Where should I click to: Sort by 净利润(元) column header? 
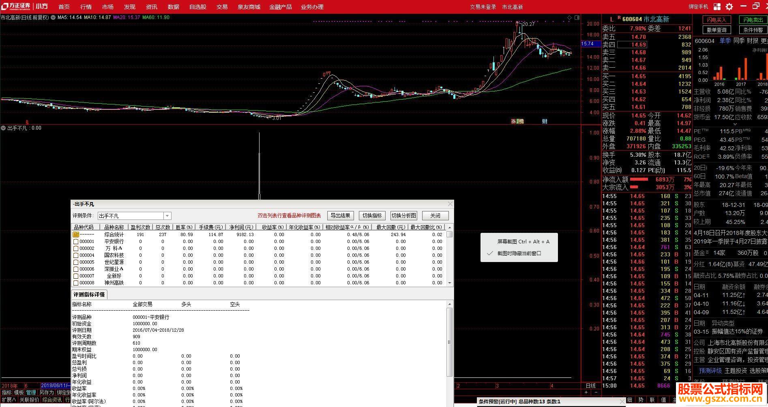coord(241,227)
